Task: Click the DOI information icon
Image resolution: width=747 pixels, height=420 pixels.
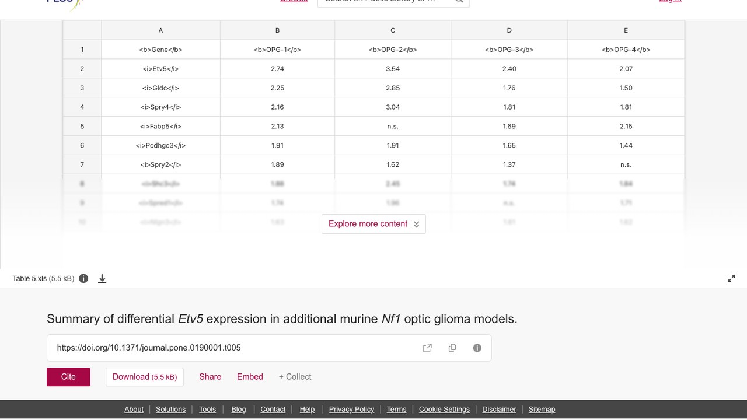Action: 477,348
